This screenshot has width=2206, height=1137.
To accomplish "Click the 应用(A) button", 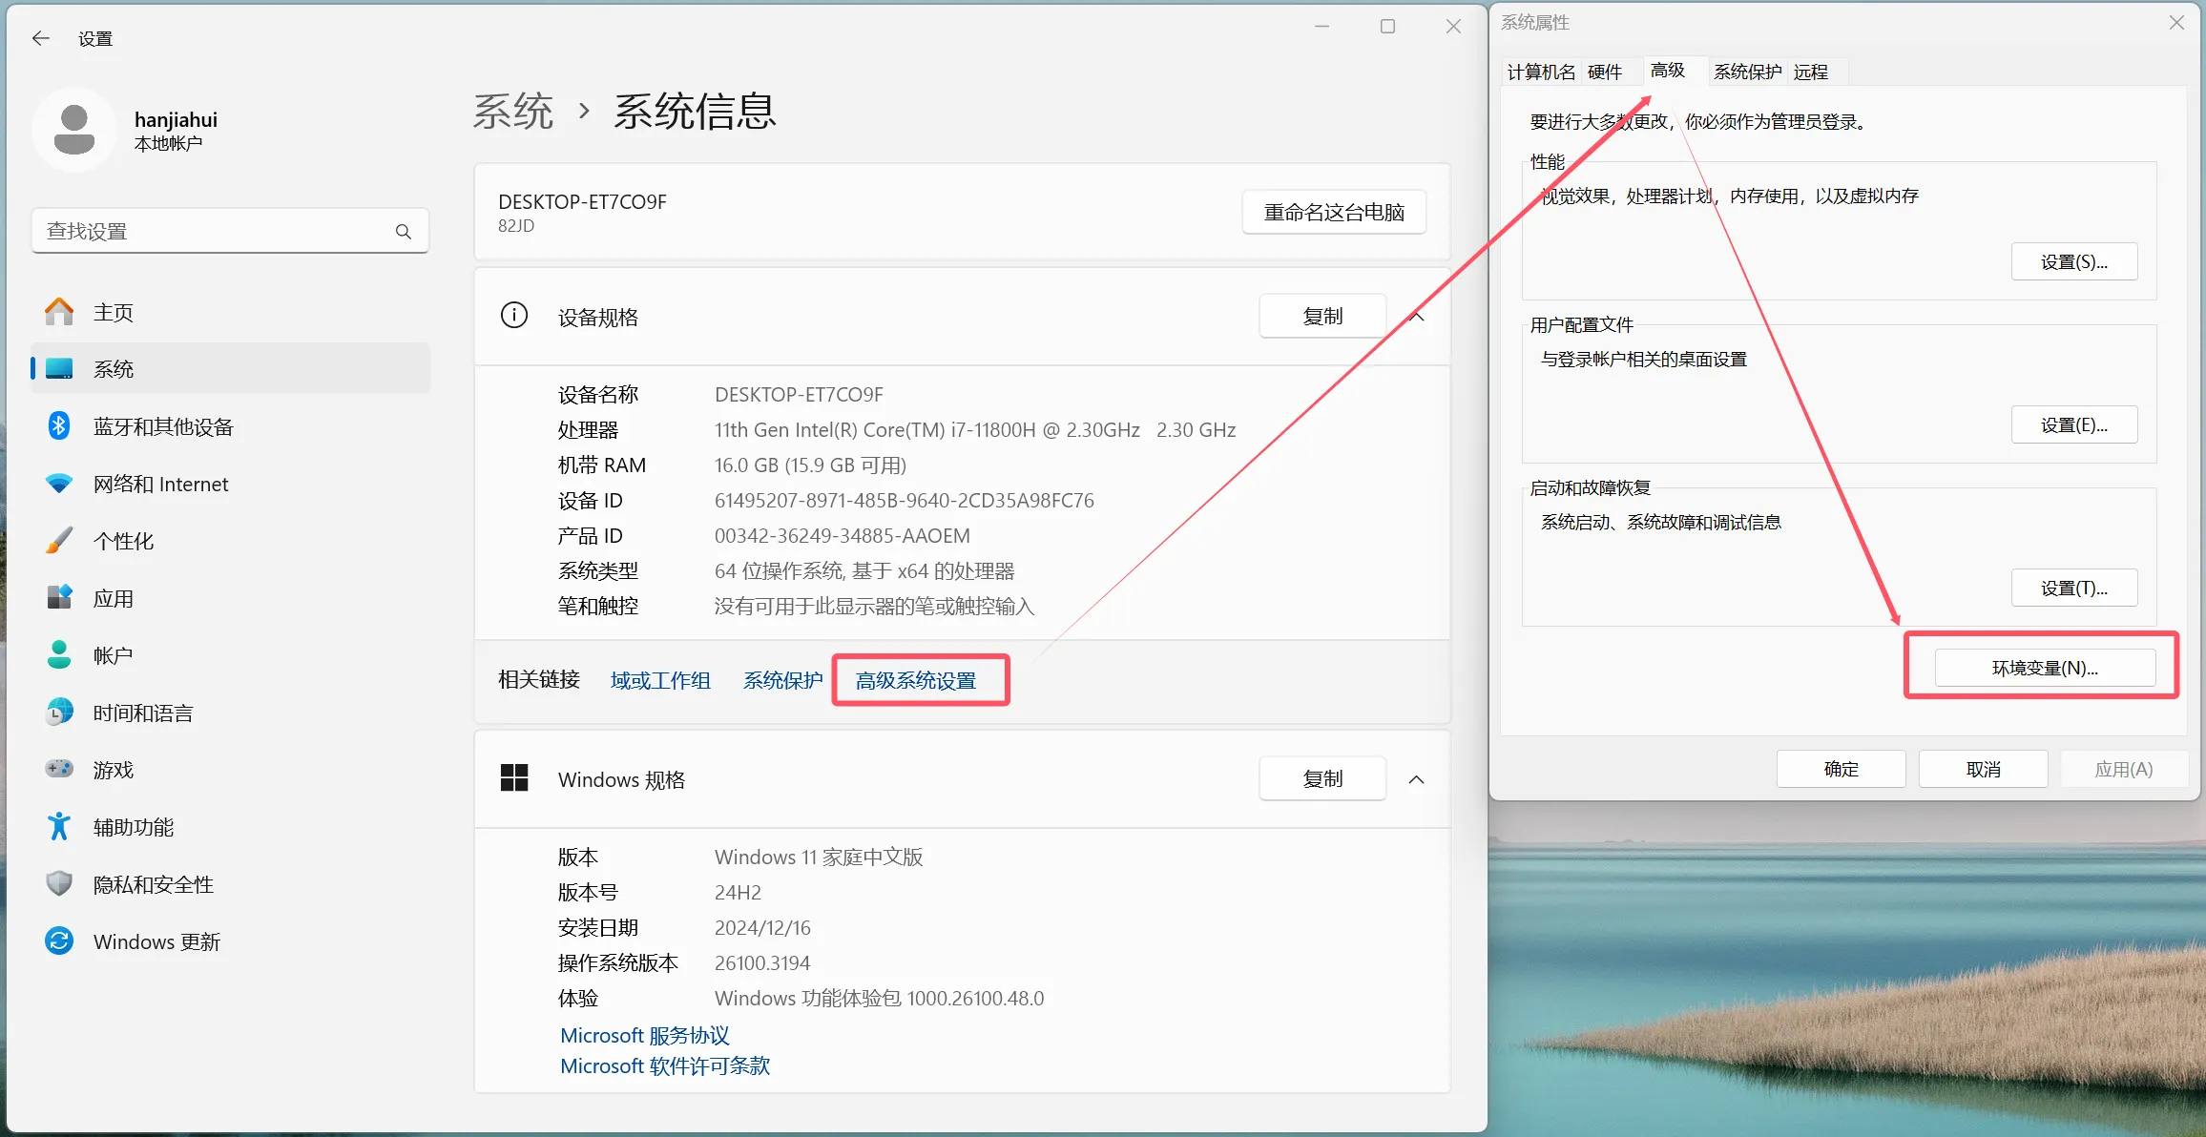I will click(x=2124, y=769).
